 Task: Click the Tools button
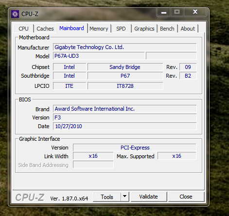(x=107, y=197)
